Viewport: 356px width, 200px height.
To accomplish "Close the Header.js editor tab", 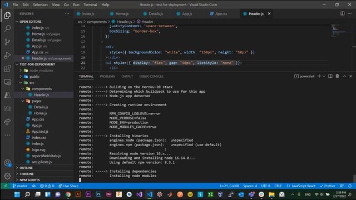I will point(269,13).
